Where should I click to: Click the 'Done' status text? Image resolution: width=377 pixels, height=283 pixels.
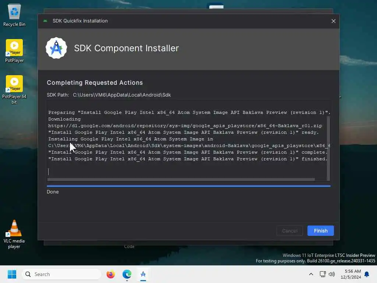pyautogui.click(x=53, y=192)
